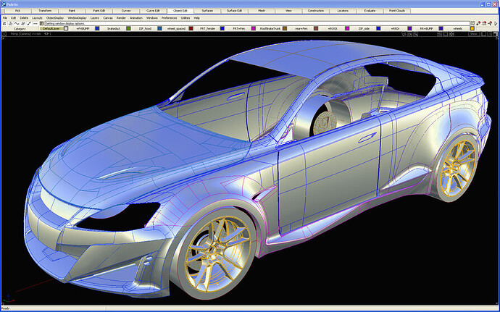
Task: Click the camera icon in viewport title bar
Action: point(404,34)
